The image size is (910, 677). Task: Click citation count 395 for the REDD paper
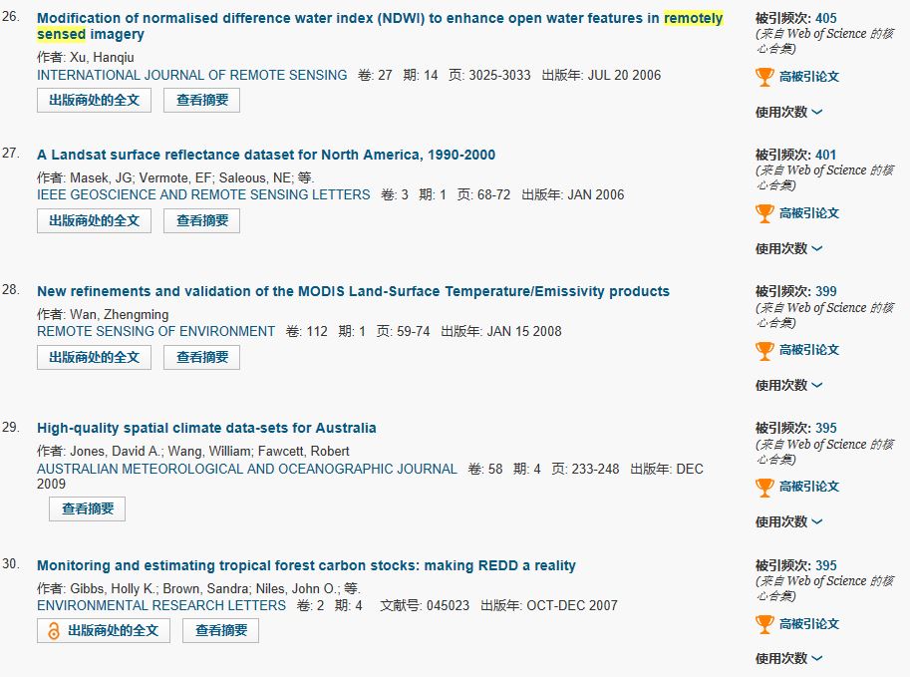pyautogui.click(x=826, y=565)
